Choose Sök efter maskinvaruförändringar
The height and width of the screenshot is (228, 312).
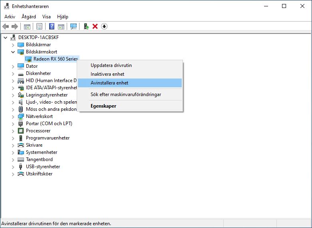click(x=130, y=94)
